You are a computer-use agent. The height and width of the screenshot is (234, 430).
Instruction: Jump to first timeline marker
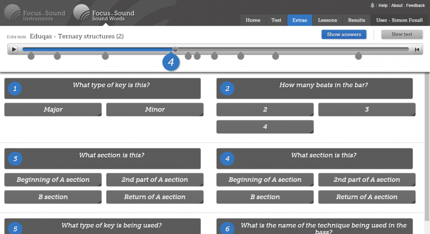31,56
